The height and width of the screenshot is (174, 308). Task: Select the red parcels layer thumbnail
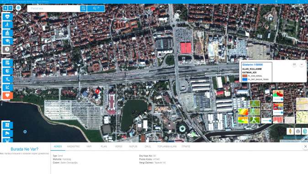point(278,120)
